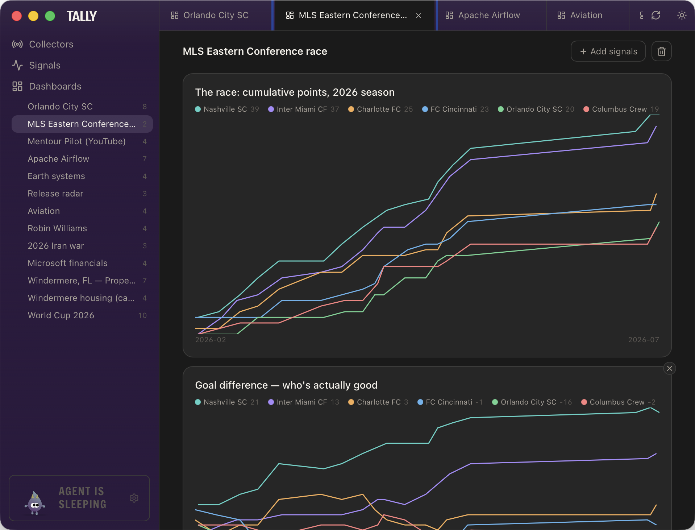Click the refresh icon in top bar

656,15
